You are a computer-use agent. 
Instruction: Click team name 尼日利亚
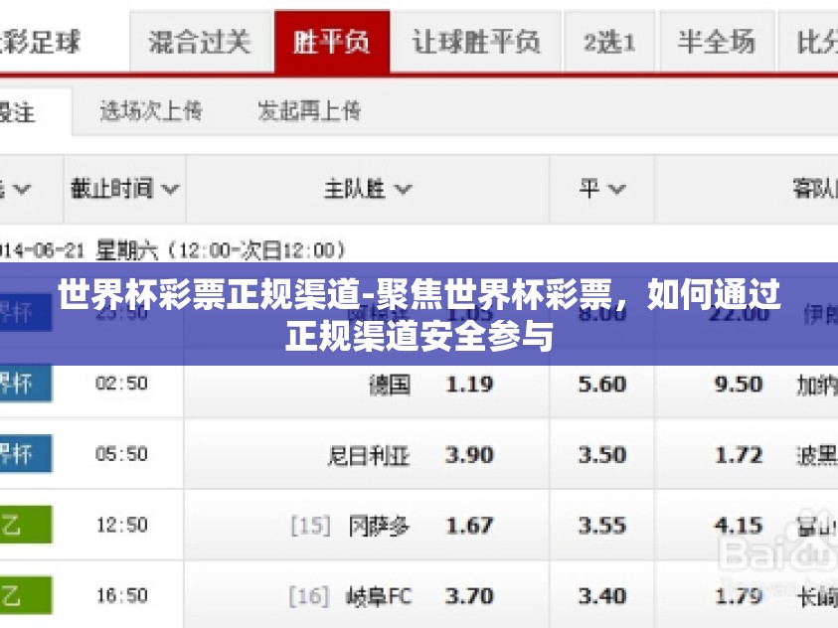(x=368, y=455)
